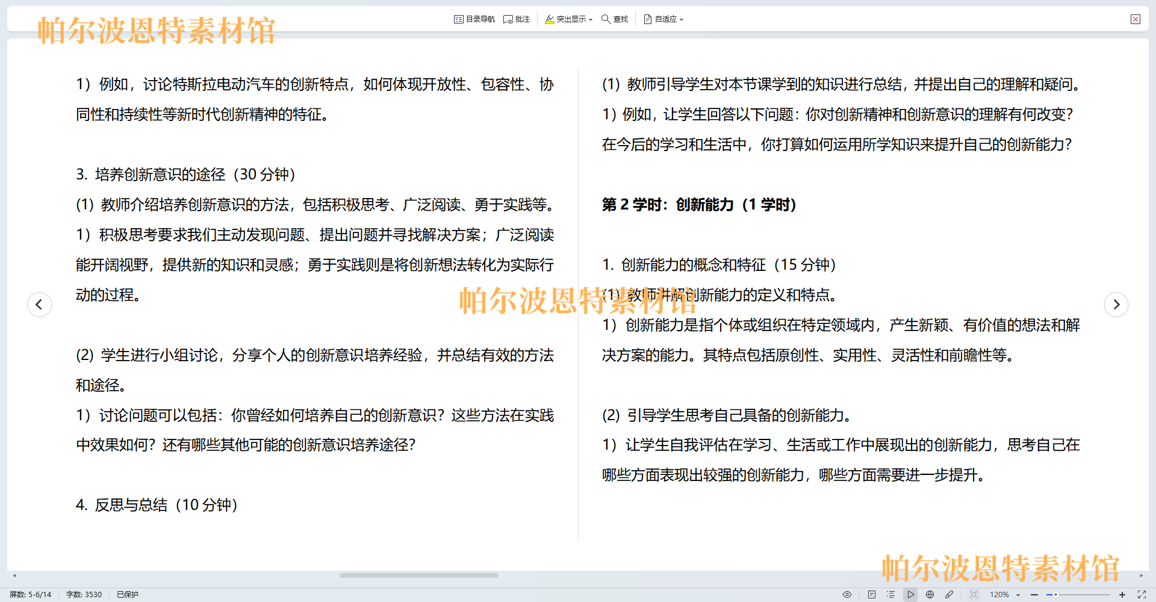Image resolution: width=1156 pixels, height=602 pixels.
Task: Click the pen annotation icon in status bar
Action: 949,594
